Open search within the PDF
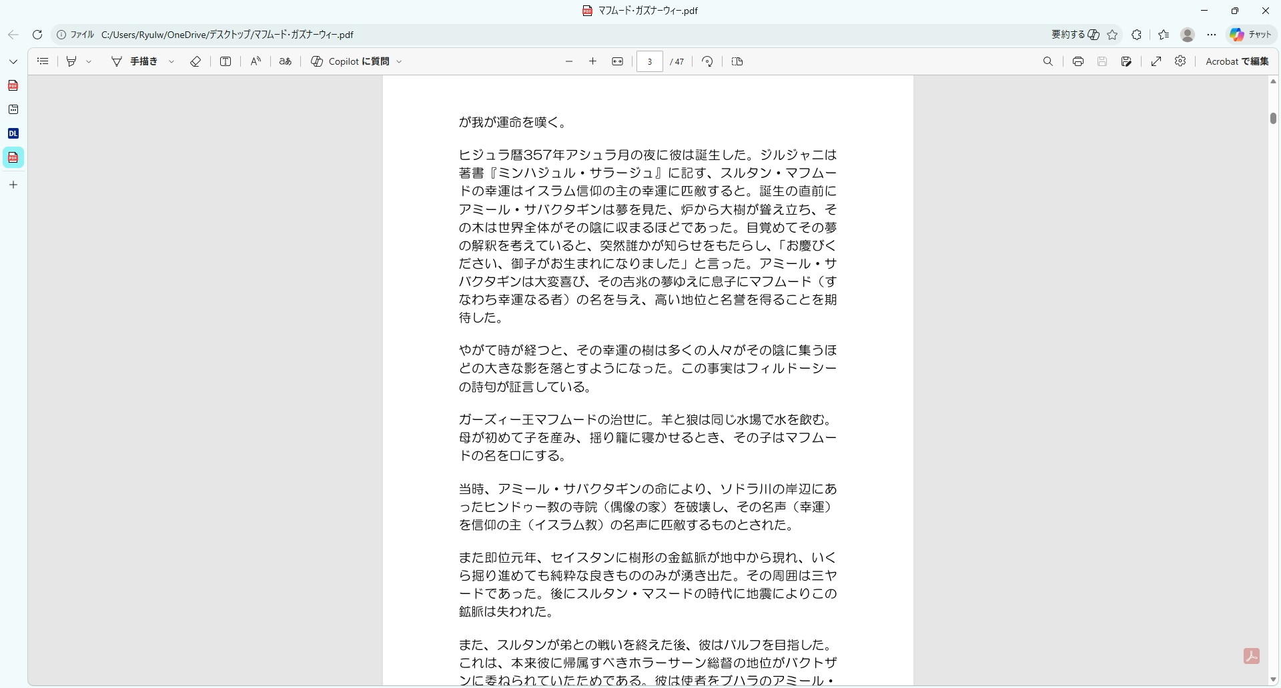The image size is (1281, 688). (1047, 61)
